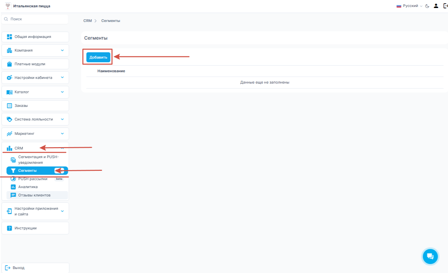Click the Отзывы клиентов message icon
Viewport: 448px width, 273px height.
13,195
